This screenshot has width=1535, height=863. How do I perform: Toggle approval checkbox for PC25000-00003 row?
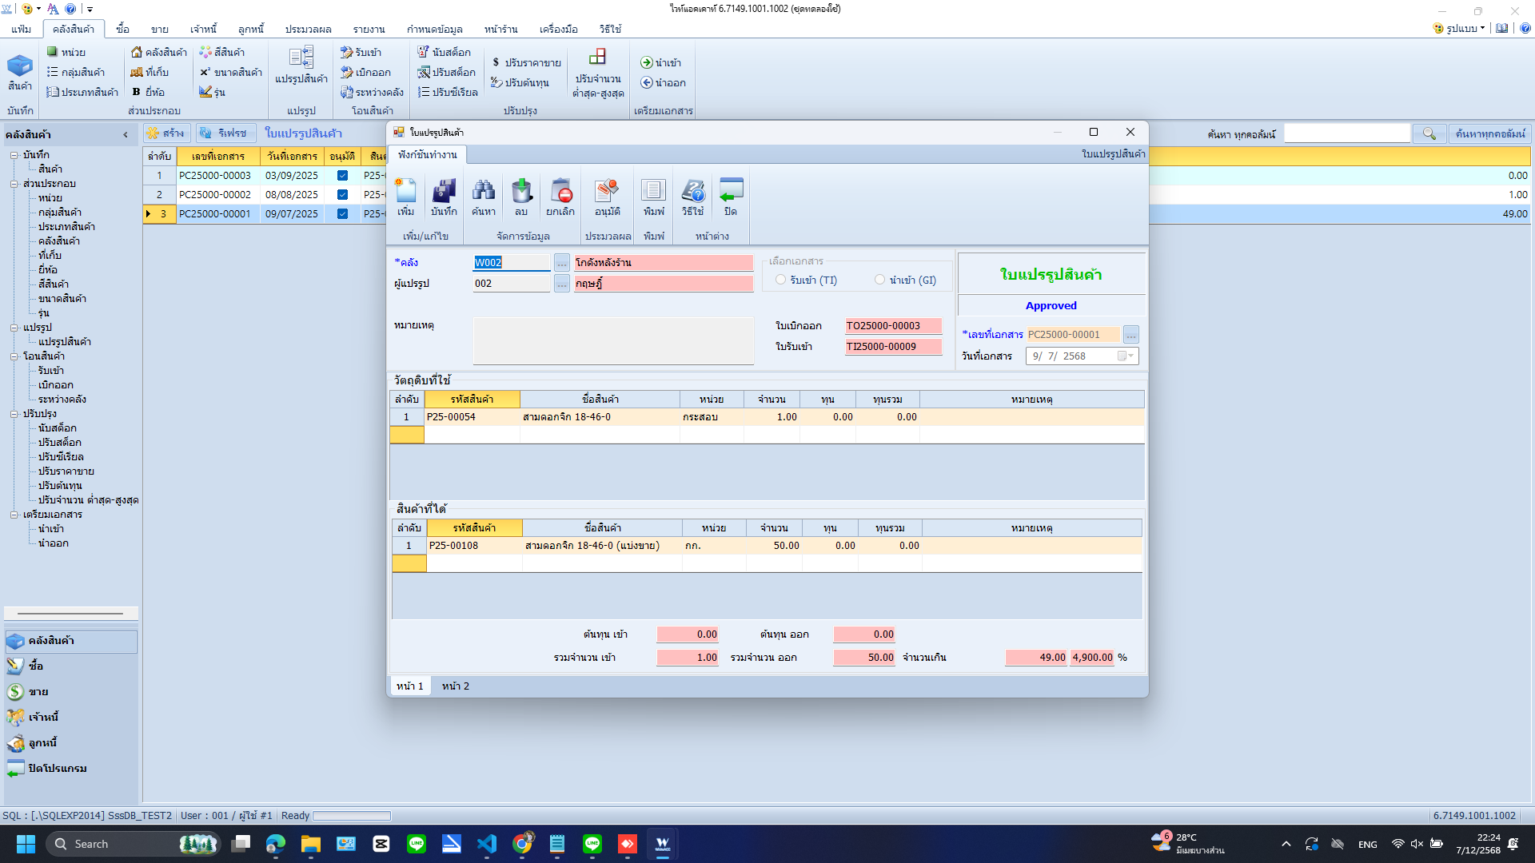[x=342, y=175]
